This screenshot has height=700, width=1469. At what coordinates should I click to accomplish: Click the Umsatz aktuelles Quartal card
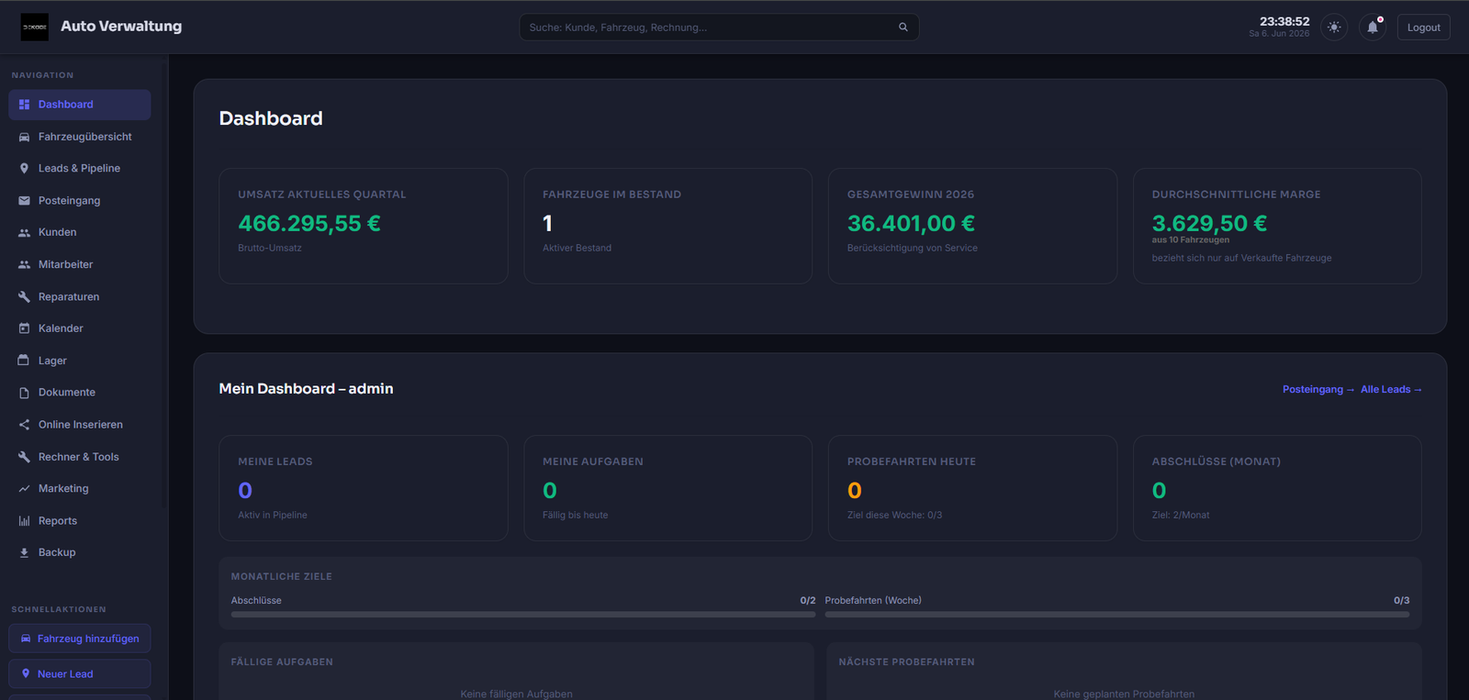[364, 226]
